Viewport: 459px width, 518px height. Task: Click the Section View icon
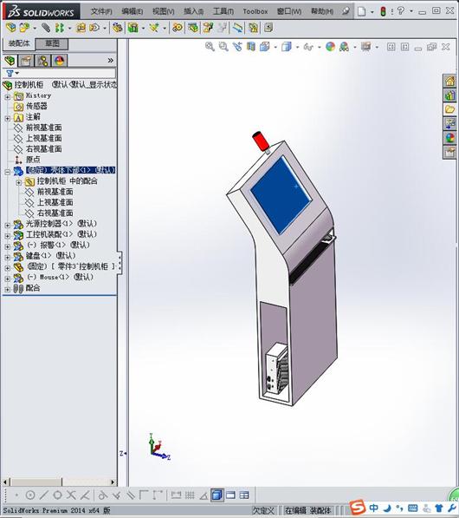coord(251,47)
